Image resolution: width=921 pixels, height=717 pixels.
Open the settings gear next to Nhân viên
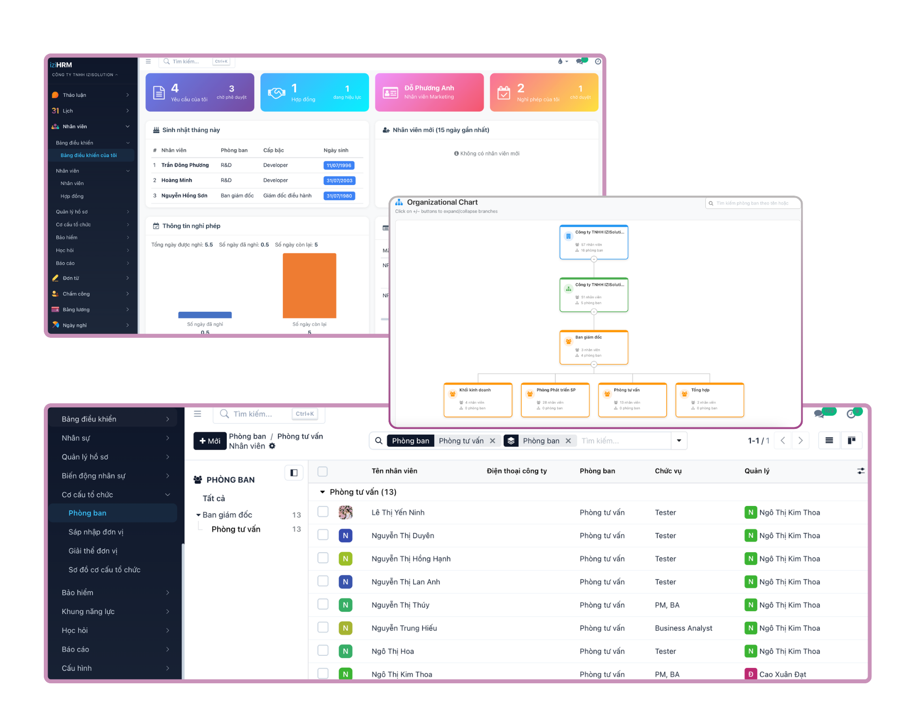272,446
